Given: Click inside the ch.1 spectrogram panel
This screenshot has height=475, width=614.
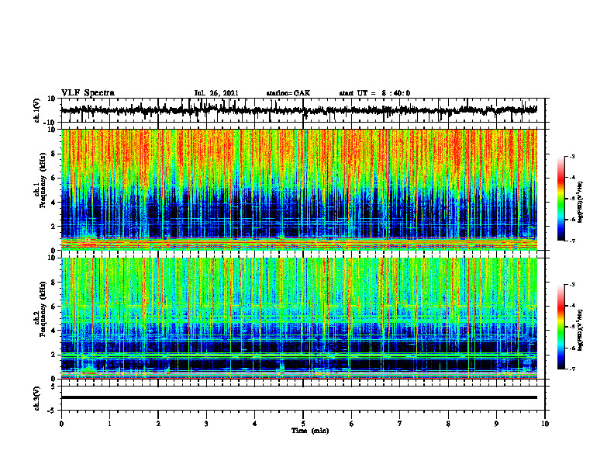Looking at the screenshot, I should [299, 189].
